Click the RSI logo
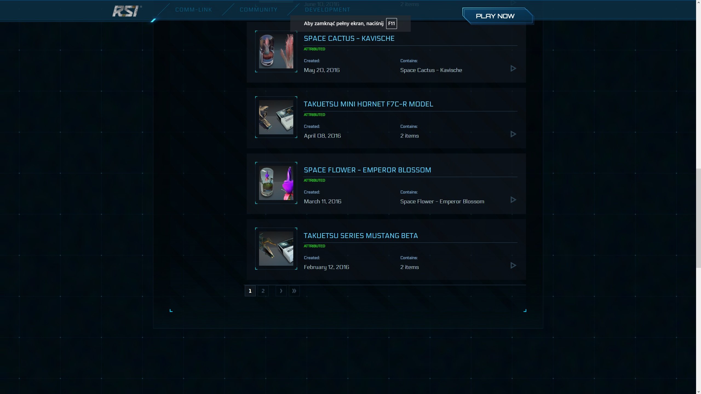Image resolution: width=701 pixels, height=394 pixels. [x=127, y=11]
